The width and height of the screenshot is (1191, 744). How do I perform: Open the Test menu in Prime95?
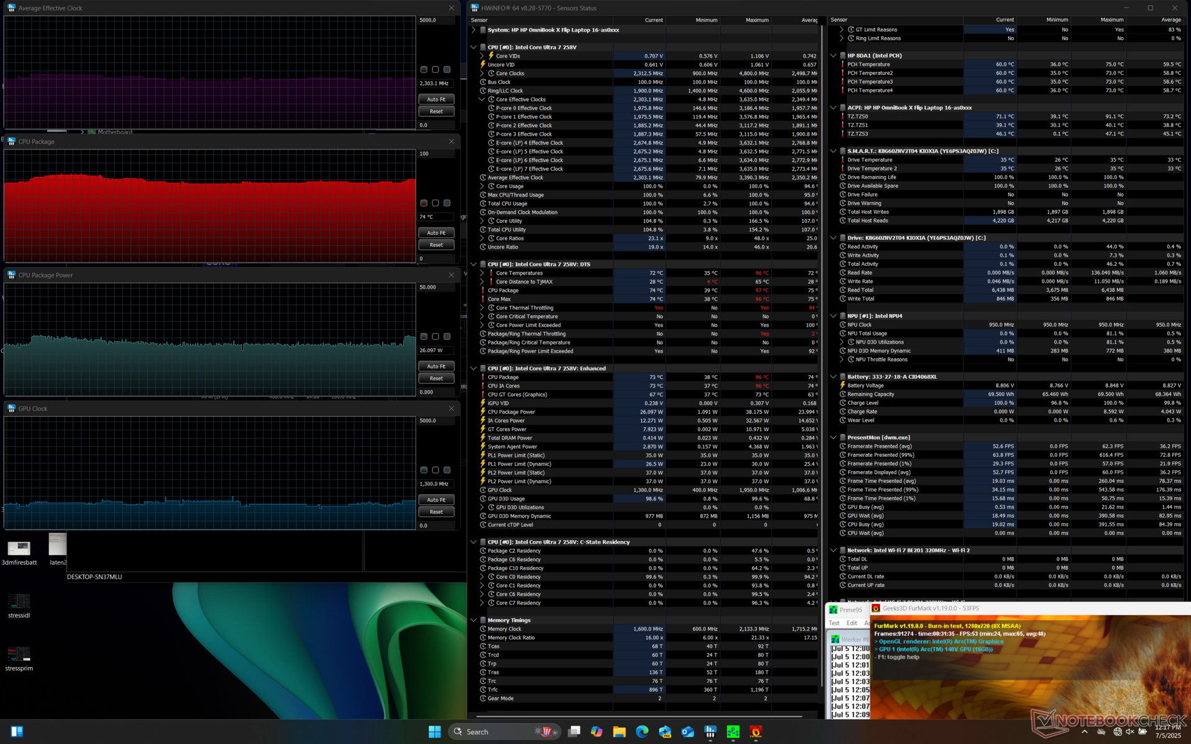pos(834,623)
